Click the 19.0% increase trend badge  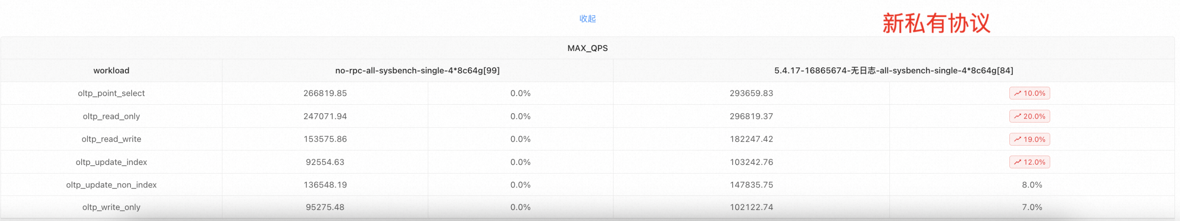[1029, 139]
